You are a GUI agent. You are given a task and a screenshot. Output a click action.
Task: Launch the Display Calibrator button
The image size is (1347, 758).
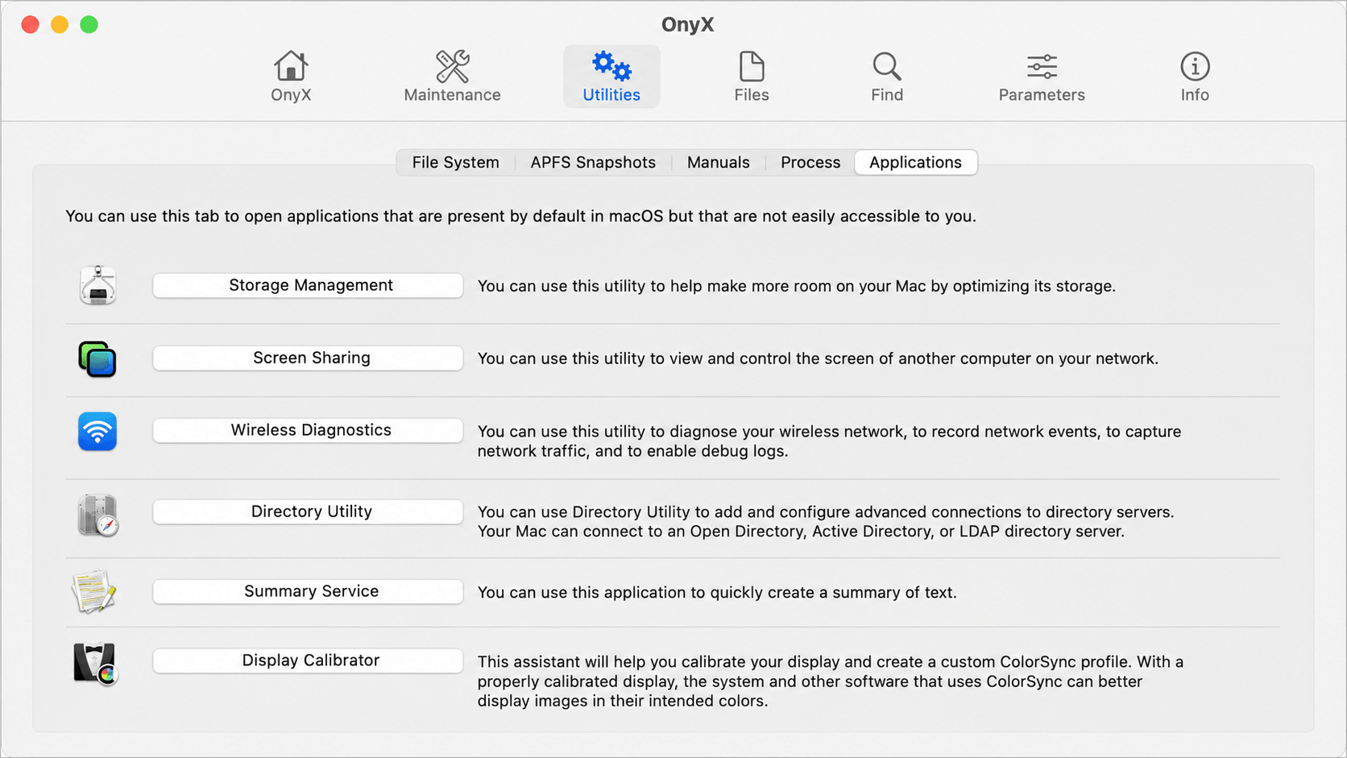pos(308,661)
